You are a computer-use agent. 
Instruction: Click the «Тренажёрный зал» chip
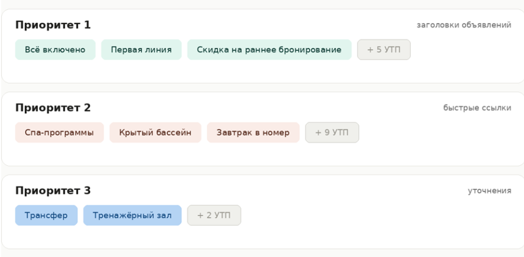[x=132, y=215]
